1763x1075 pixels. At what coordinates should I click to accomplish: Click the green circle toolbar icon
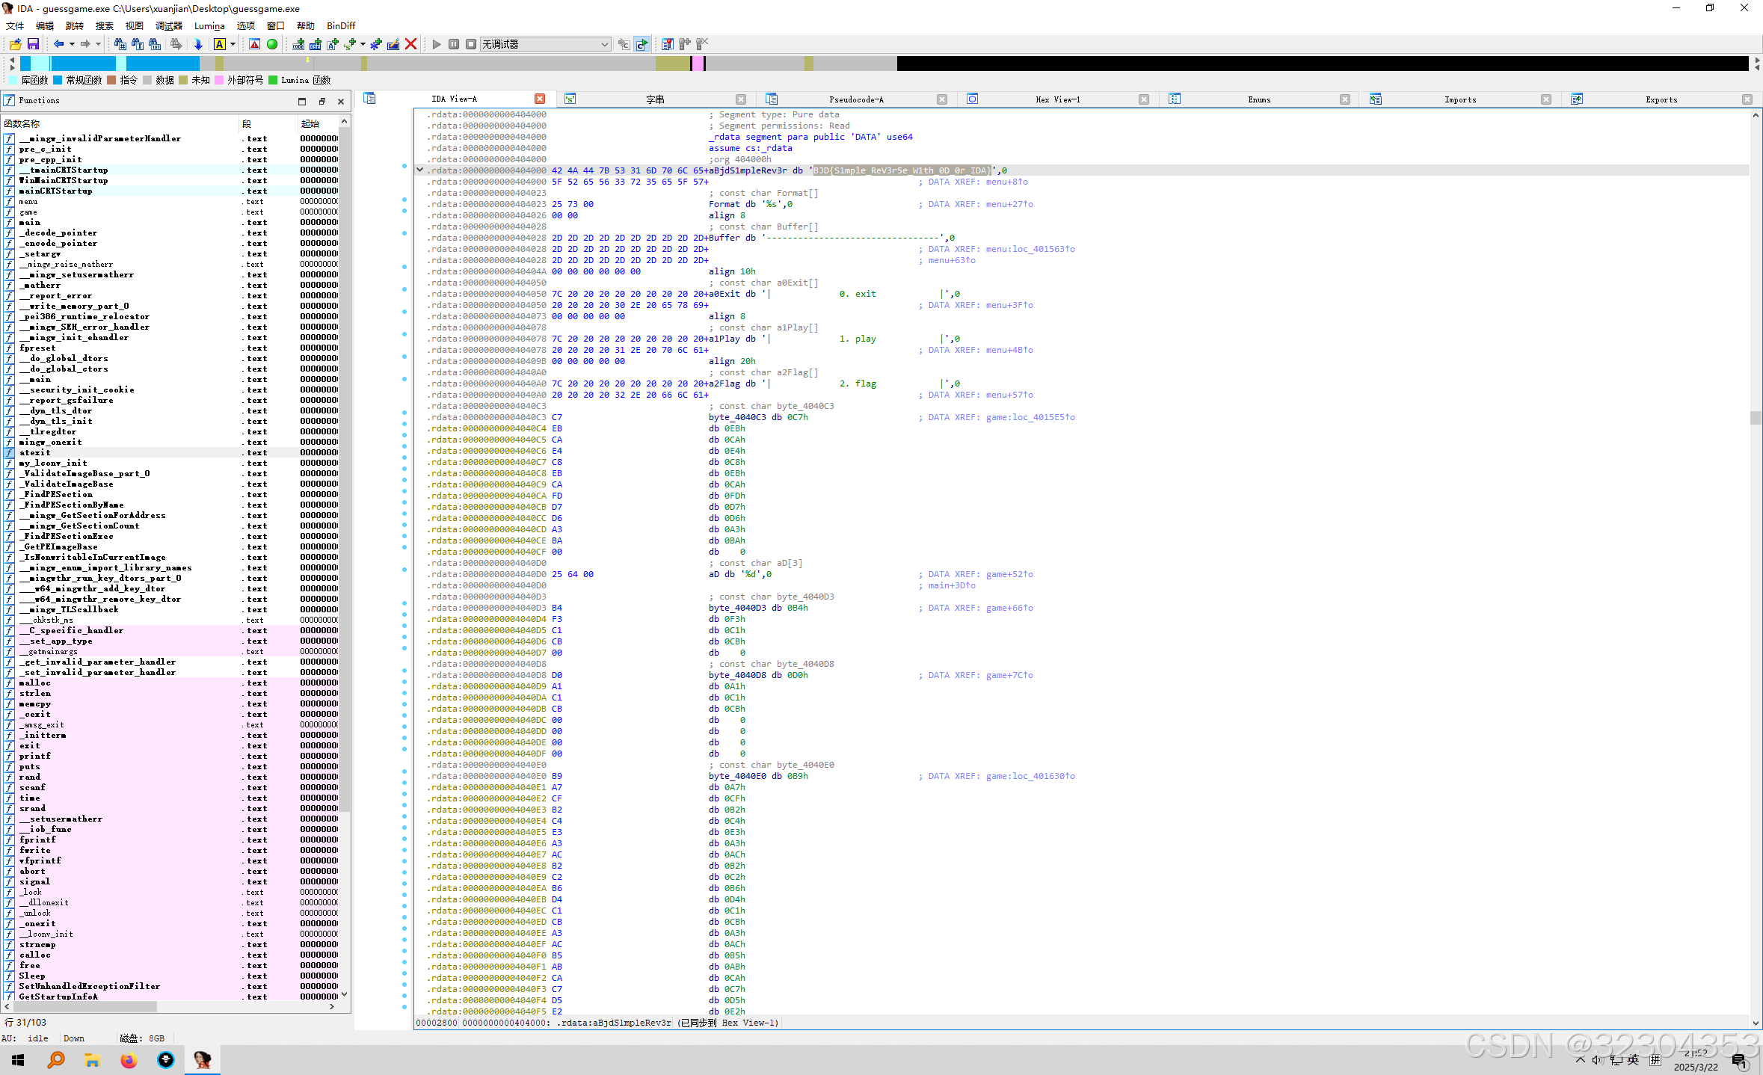272,44
